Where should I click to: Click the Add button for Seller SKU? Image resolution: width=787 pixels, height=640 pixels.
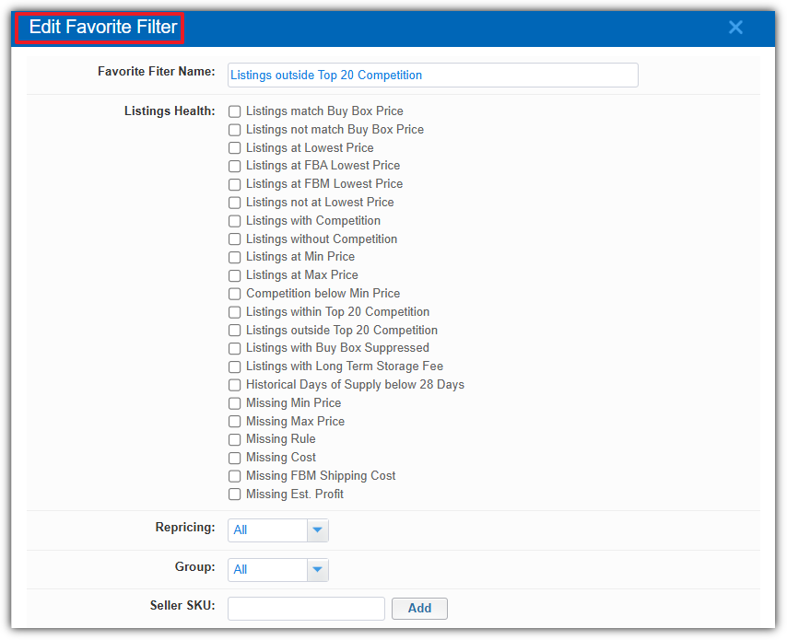[419, 609]
